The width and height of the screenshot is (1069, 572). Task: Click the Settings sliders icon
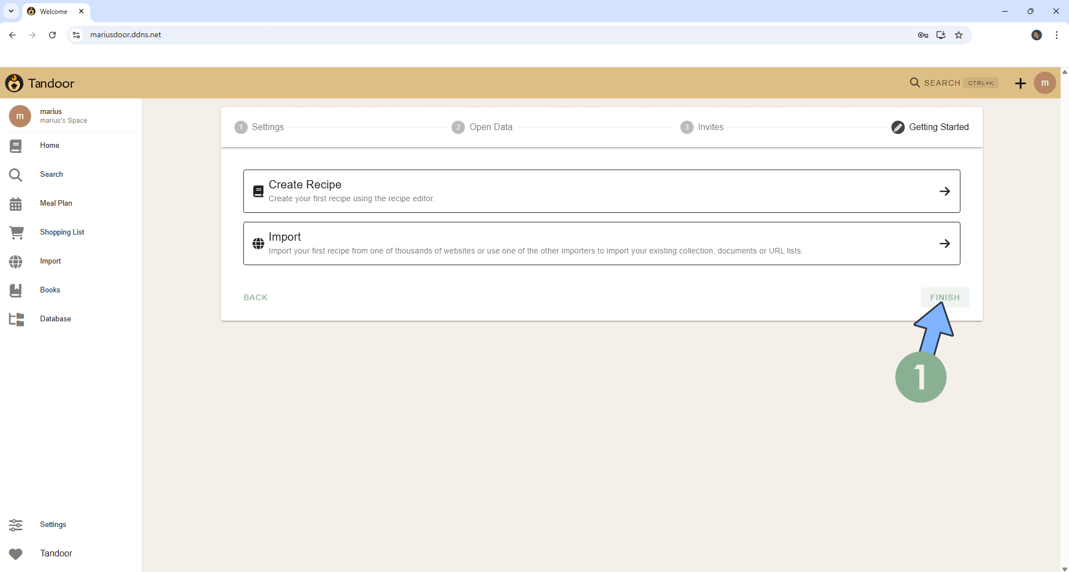tap(16, 525)
